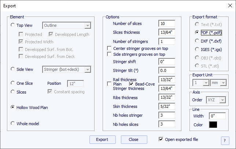This screenshot has height=149, width=236.
Task: Toggle Side stringers grooves on top
Action: pyautogui.click(x=109, y=54)
